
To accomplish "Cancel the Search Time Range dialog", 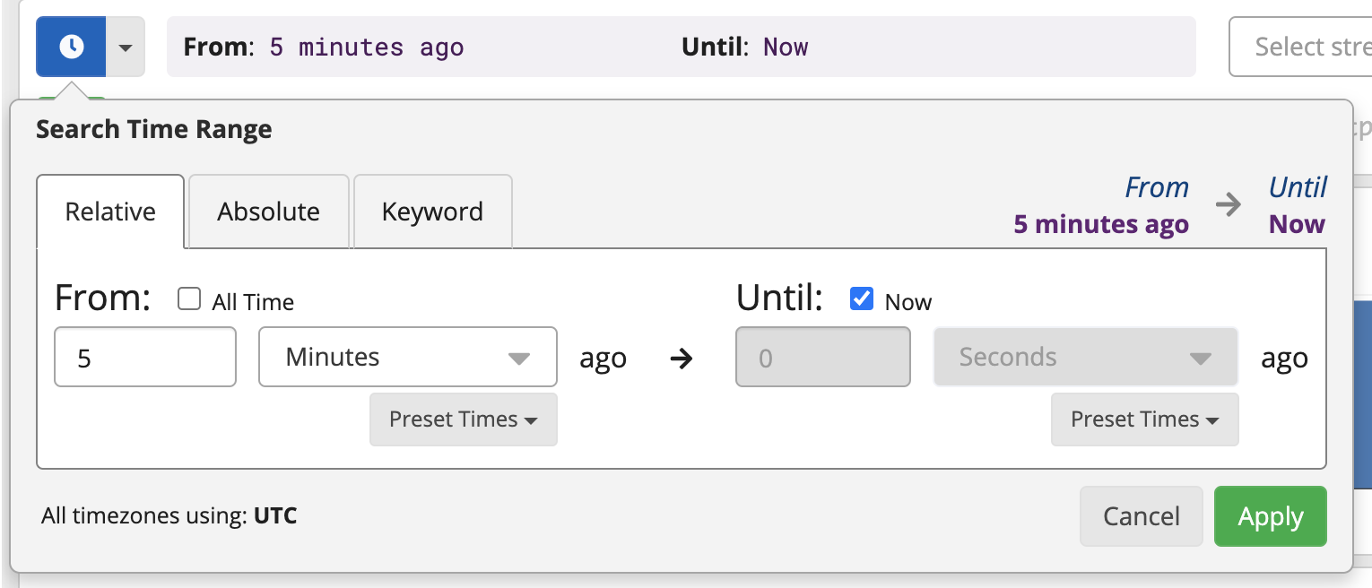I will coord(1141,516).
